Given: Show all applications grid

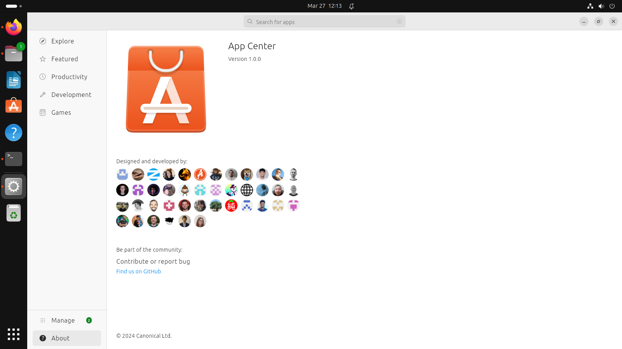Looking at the screenshot, I should pyautogui.click(x=14, y=334).
